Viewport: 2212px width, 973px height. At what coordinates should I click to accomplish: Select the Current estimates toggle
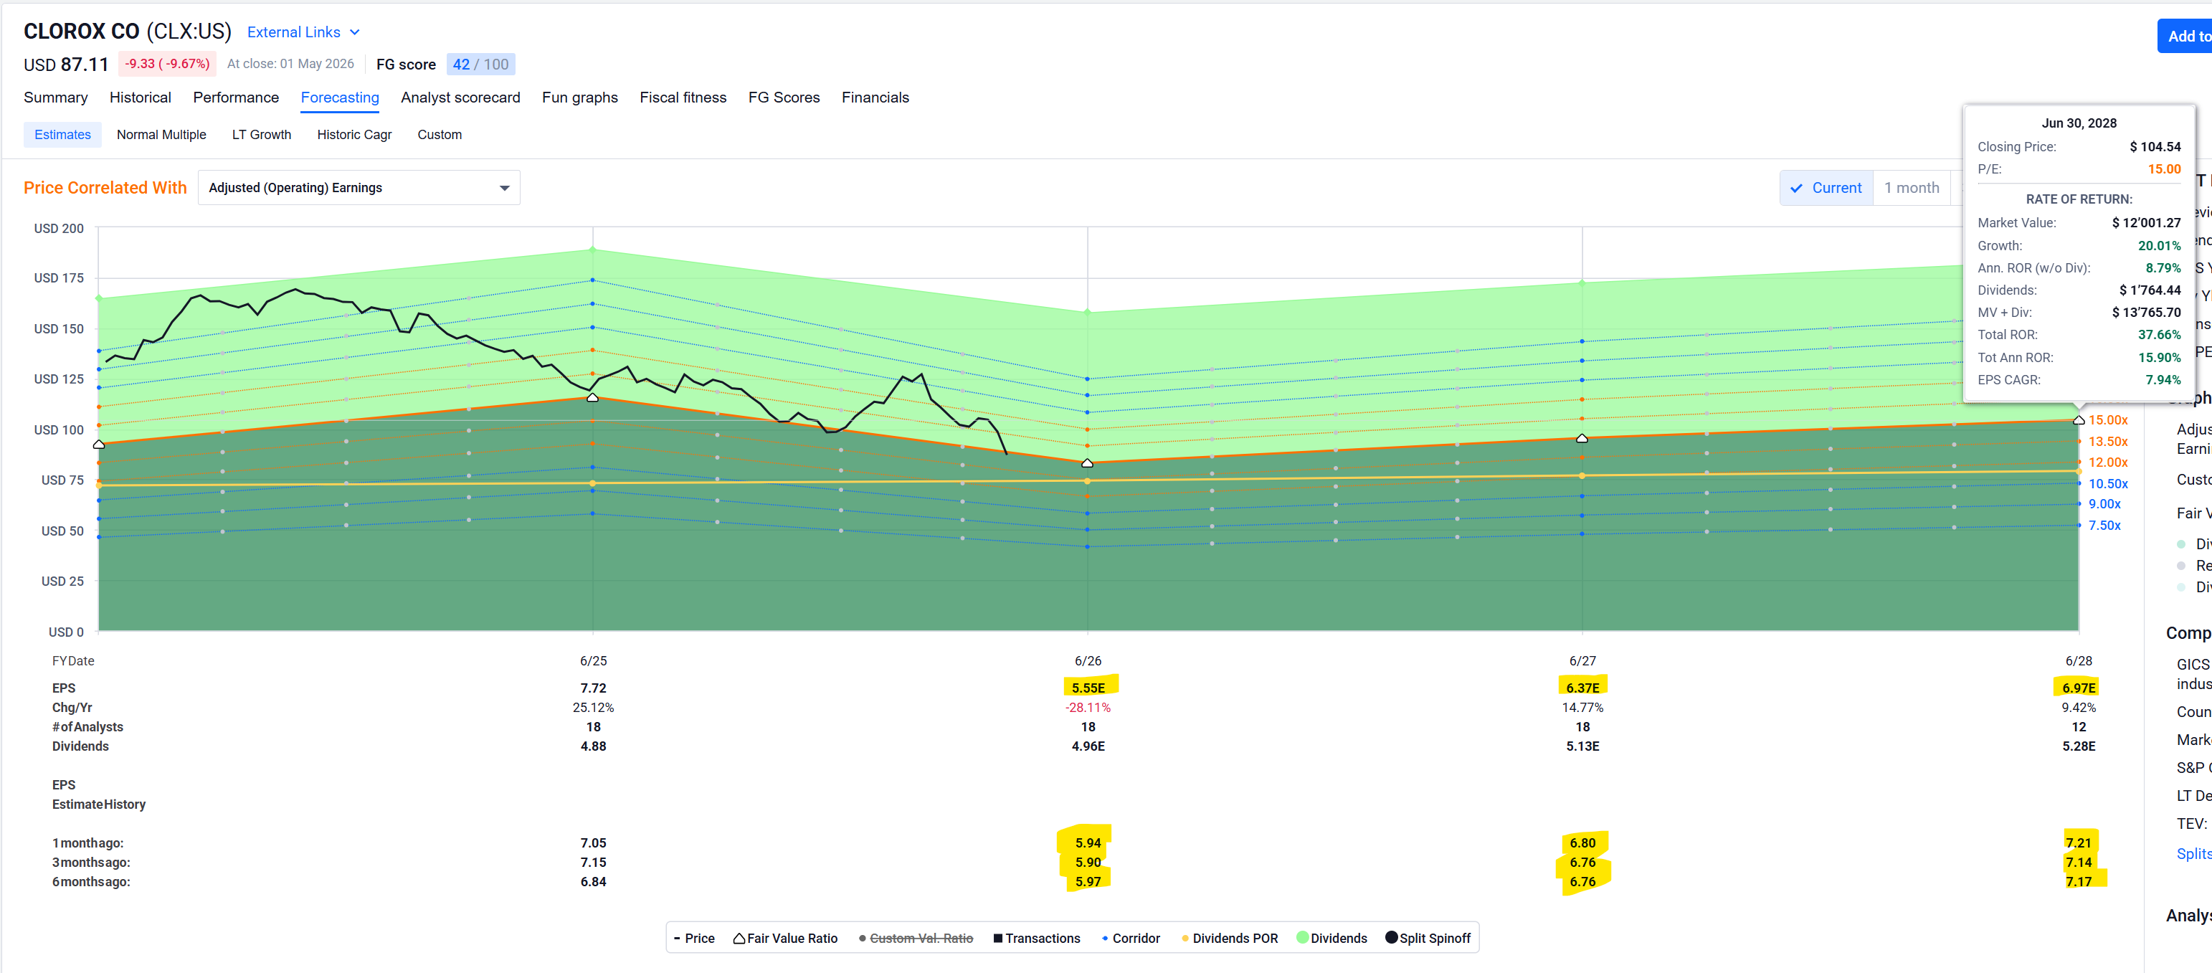(1826, 187)
